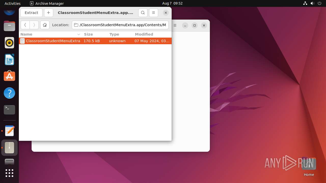
Task: Open Ubuntu Software from the dock
Action: click(9, 76)
